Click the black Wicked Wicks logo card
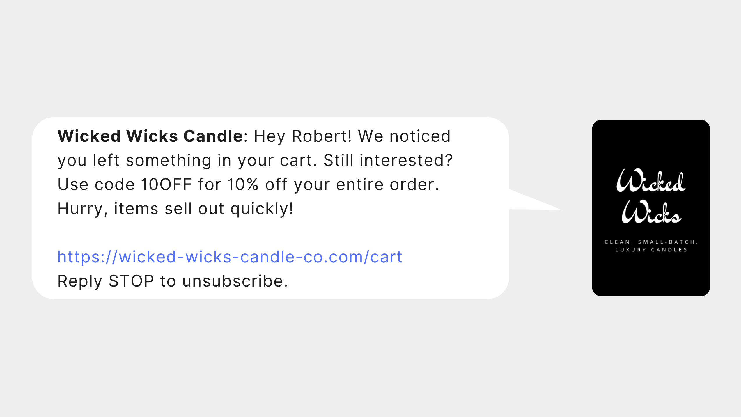741x417 pixels. (x=651, y=208)
